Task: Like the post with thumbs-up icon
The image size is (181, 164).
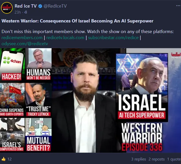Action: [x=4, y=159]
